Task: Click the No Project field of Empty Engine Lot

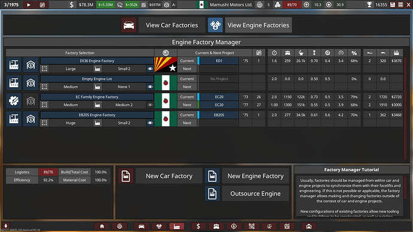Action: tap(219, 79)
